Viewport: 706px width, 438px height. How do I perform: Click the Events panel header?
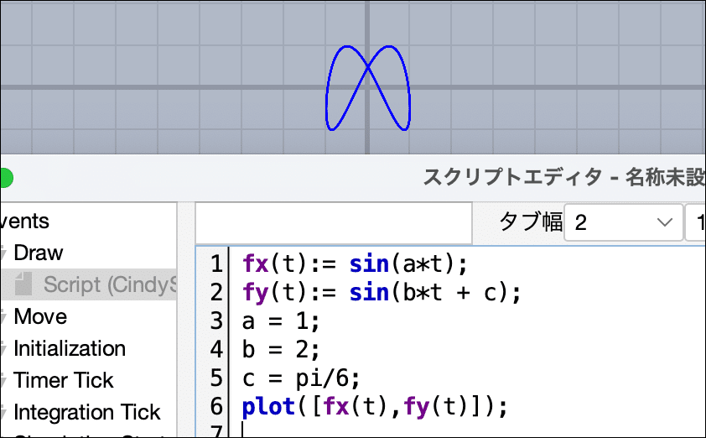[x=24, y=221]
